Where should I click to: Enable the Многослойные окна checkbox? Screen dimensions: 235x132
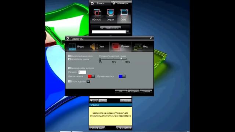[69, 56]
